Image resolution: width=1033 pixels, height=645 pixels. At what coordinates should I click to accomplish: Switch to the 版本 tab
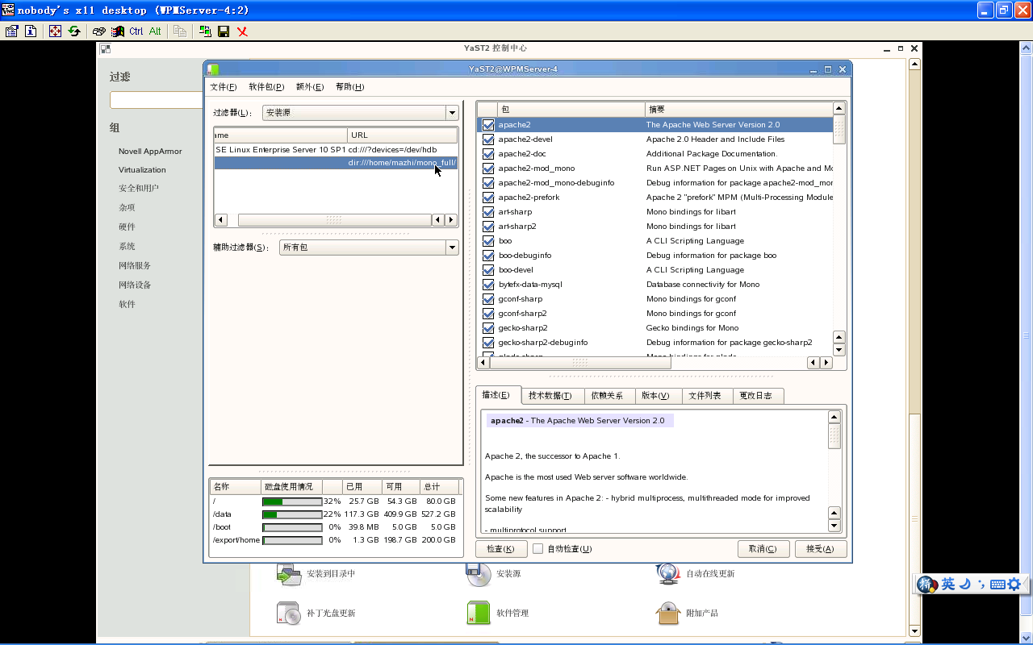click(x=655, y=396)
